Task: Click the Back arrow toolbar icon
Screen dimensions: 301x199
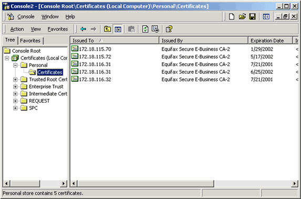Action: point(83,29)
